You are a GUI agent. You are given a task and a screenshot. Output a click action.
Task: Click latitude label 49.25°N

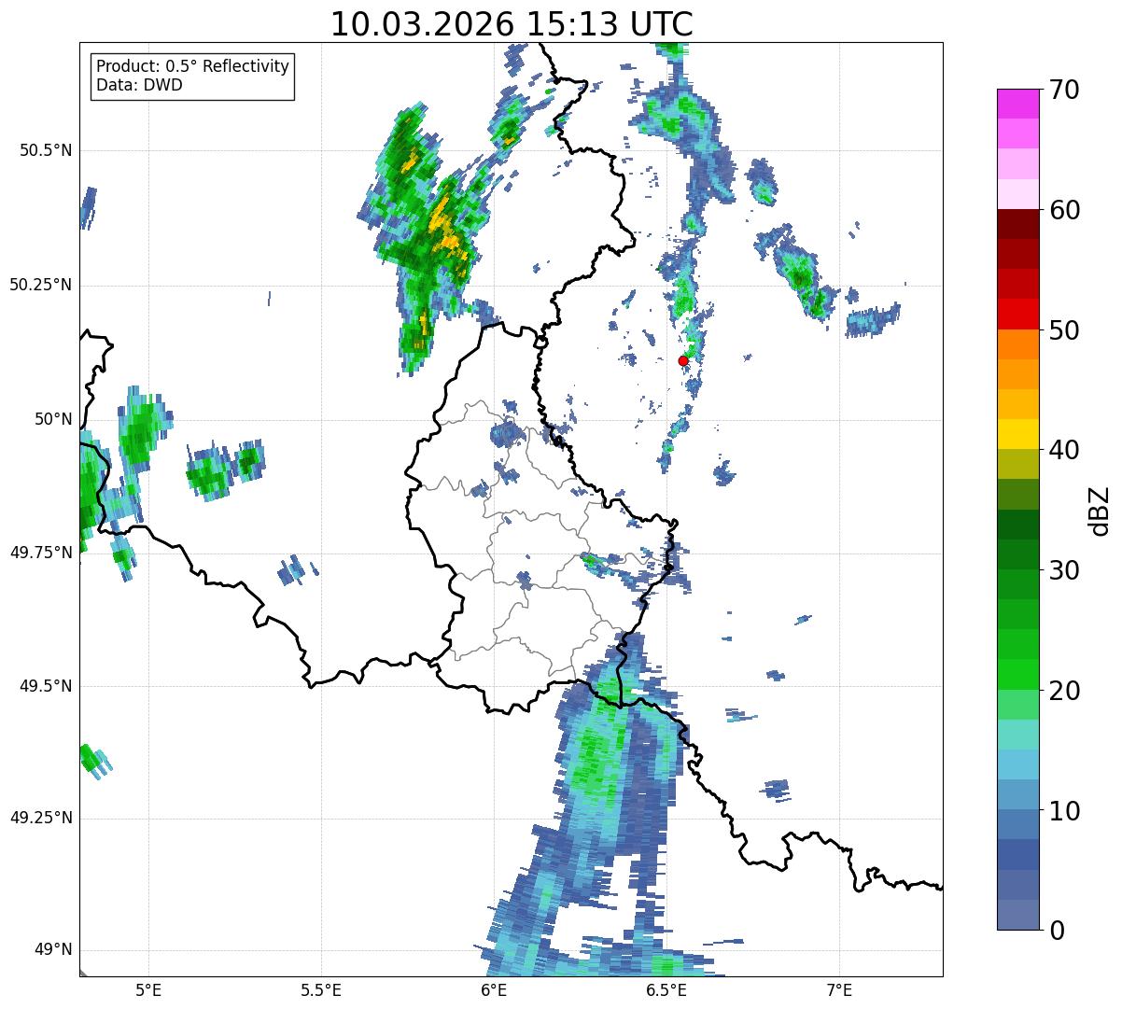tap(41, 819)
